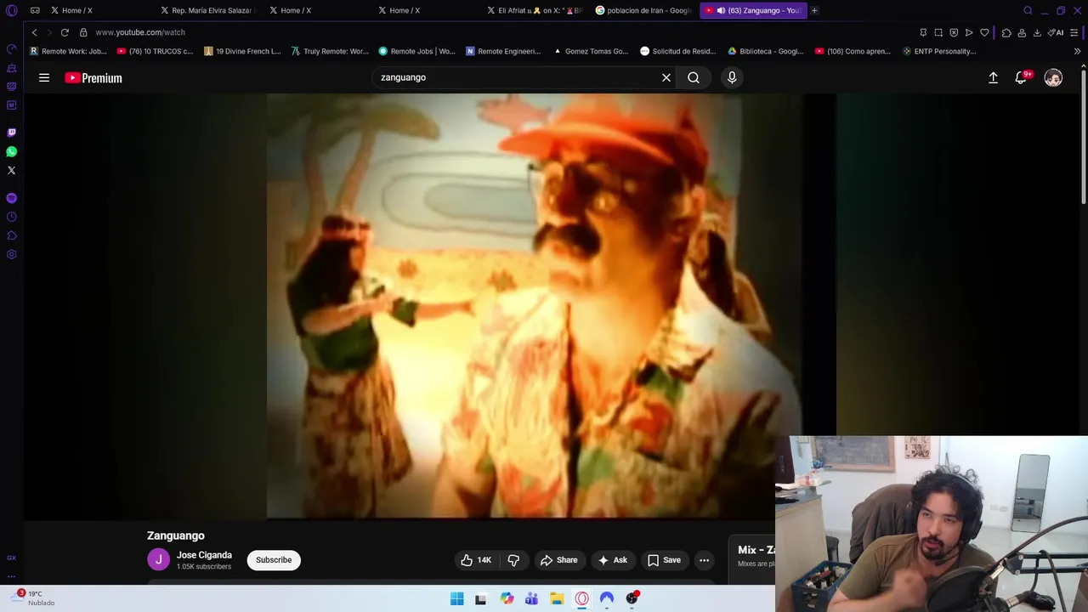Open Jose Ciganda channel avatar

[158, 560]
